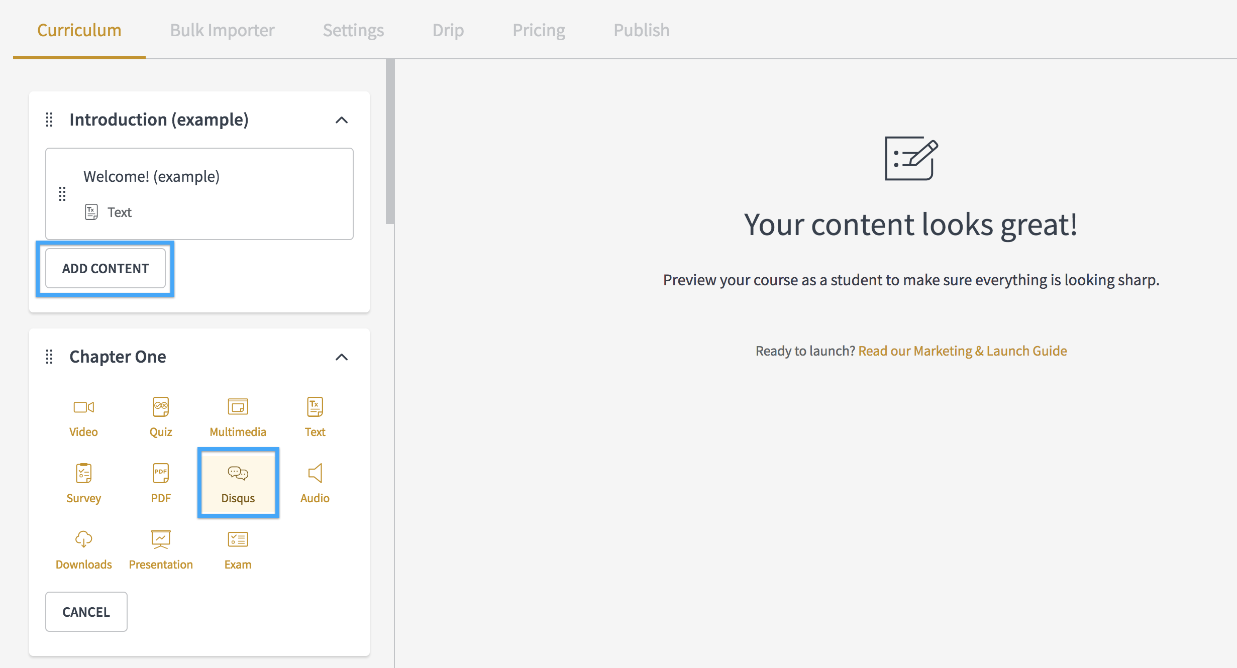Screen dimensions: 1237x668
Task: Open the Welcome! (example) lesson
Action: 199,194
